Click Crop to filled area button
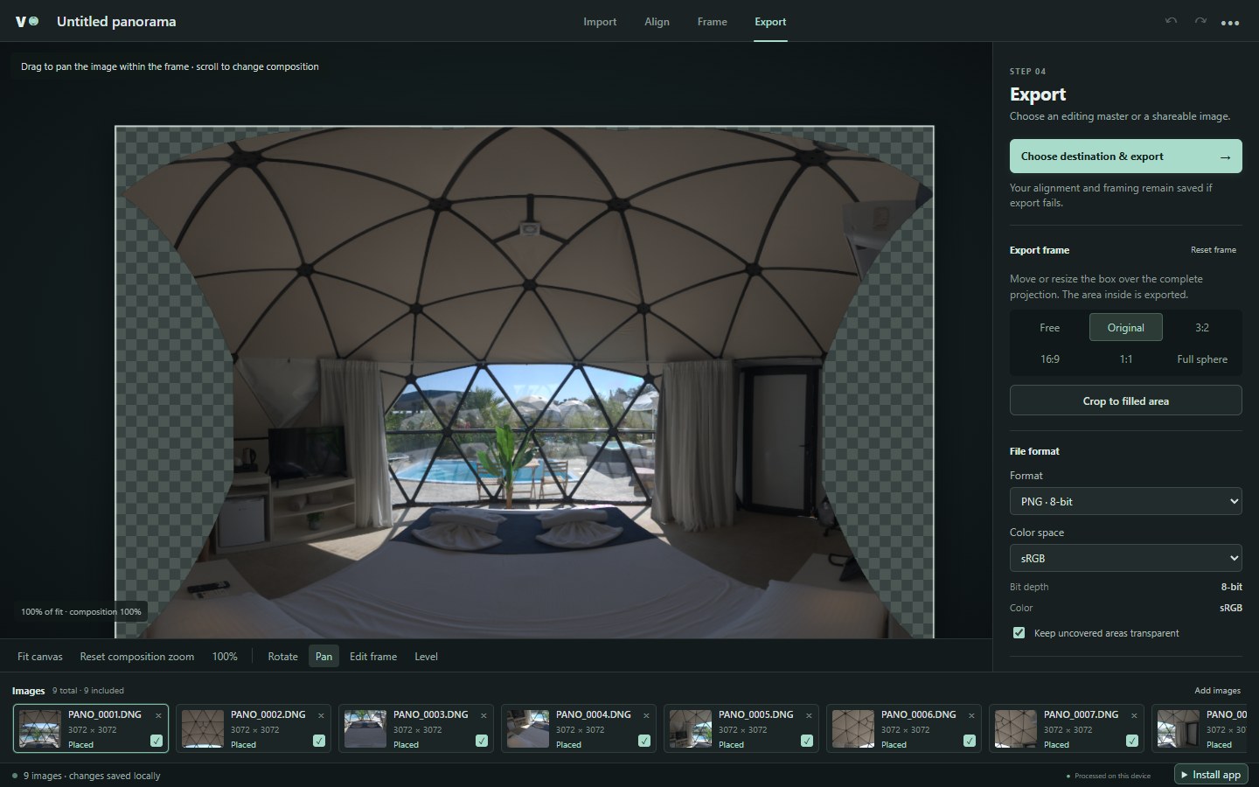1259x787 pixels. (x=1126, y=400)
